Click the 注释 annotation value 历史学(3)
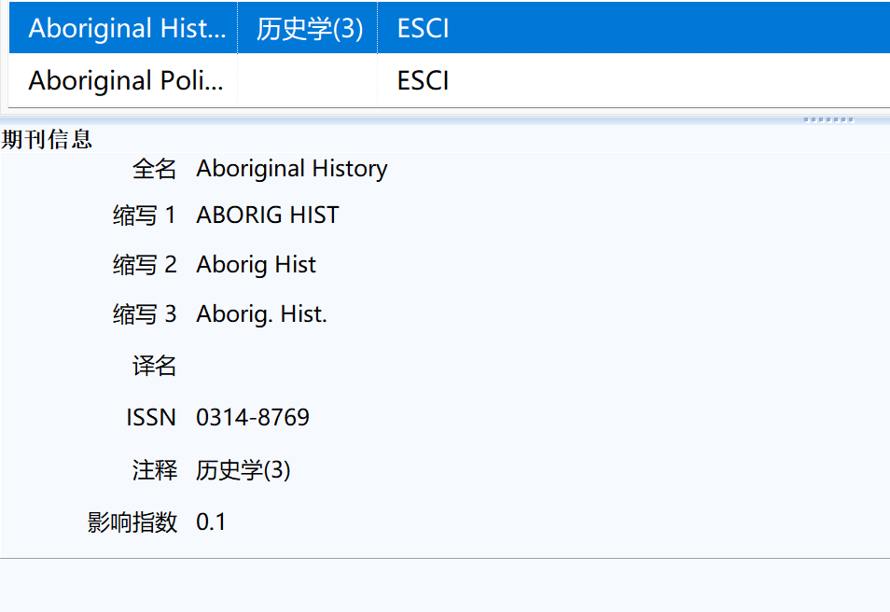This screenshot has width=890, height=612. coord(243,470)
